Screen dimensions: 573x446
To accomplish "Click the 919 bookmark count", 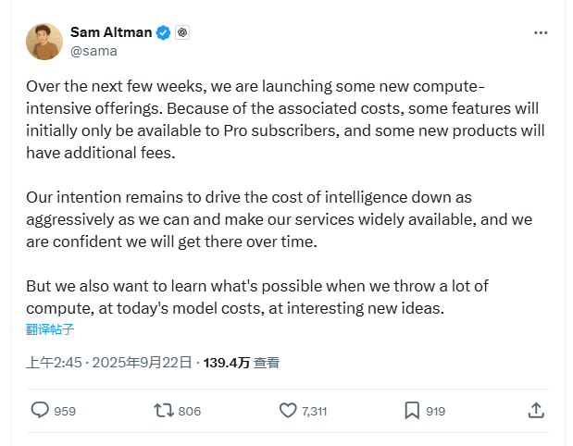I will [436, 412].
